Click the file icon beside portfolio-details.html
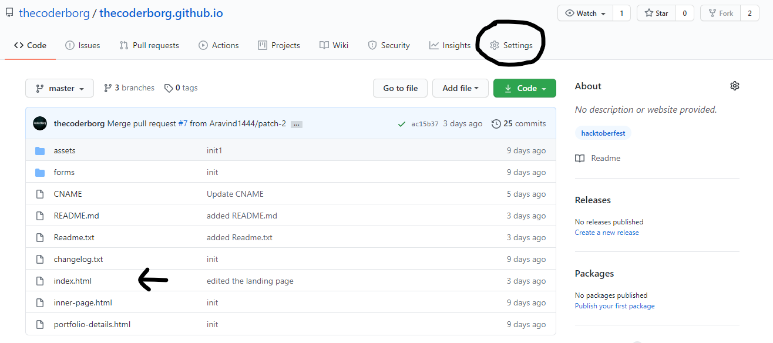This screenshot has width=773, height=343. (x=40, y=324)
